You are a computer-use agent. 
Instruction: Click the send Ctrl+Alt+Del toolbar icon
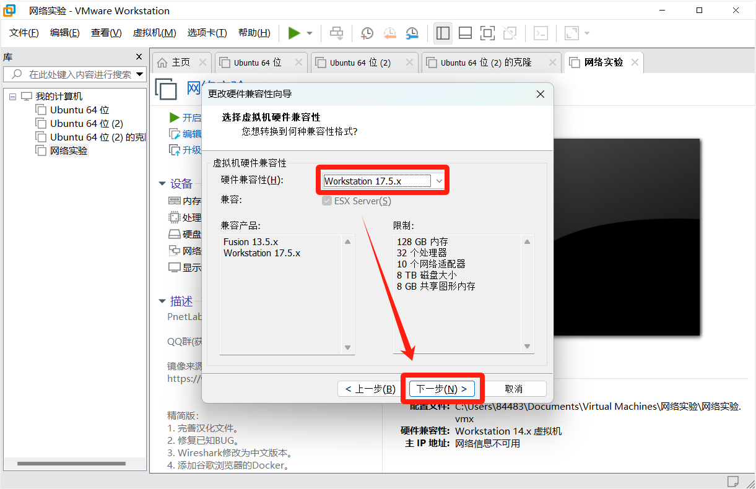point(336,33)
